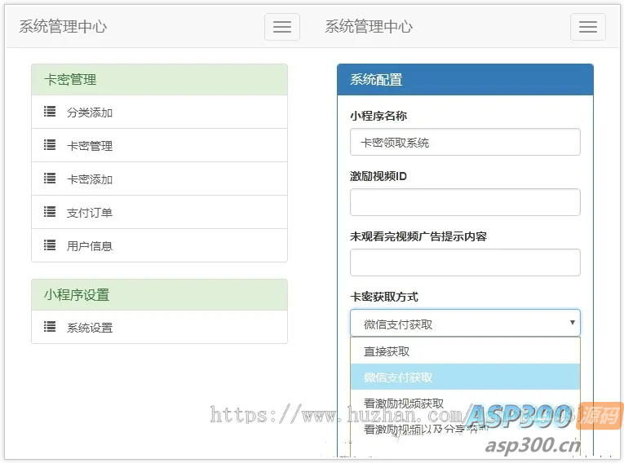Open the left hamburger menu toggle

(x=281, y=27)
